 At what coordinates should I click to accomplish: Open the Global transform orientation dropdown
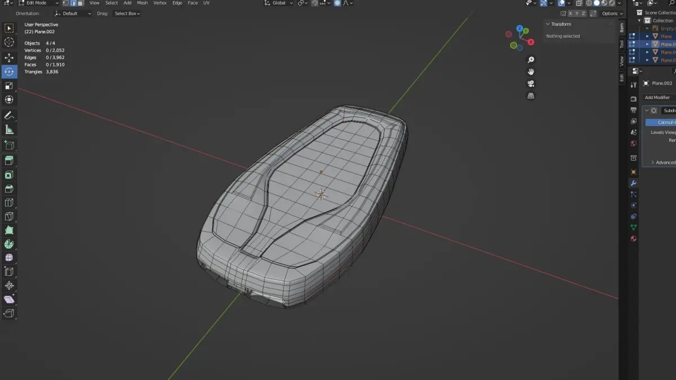point(279,3)
